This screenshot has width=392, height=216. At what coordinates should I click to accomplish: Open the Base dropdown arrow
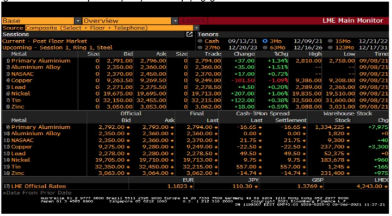pyautogui.click(x=78, y=21)
